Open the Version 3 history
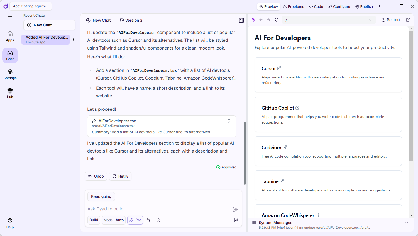The width and height of the screenshot is (418, 236). point(131,20)
